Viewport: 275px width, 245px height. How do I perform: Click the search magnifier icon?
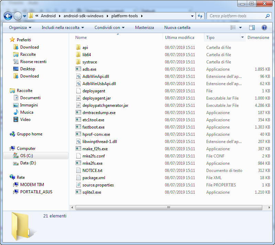pyautogui.click(x=267, y=16)
